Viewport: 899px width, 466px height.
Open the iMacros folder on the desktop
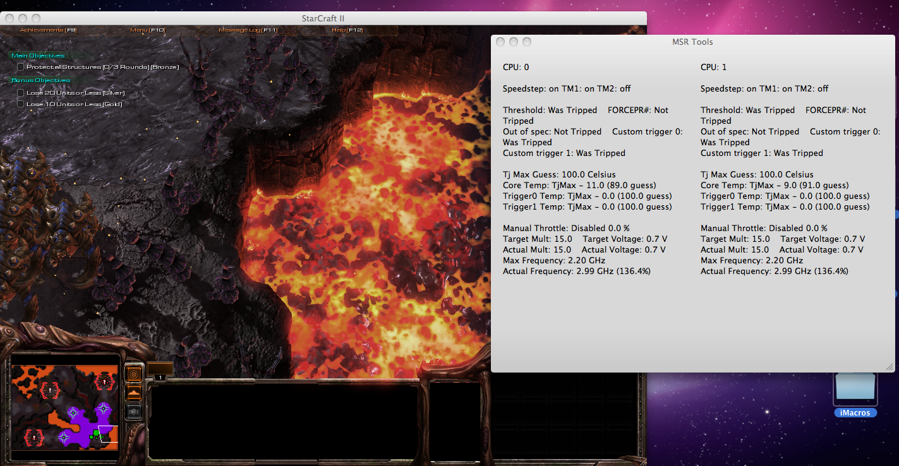855,389
